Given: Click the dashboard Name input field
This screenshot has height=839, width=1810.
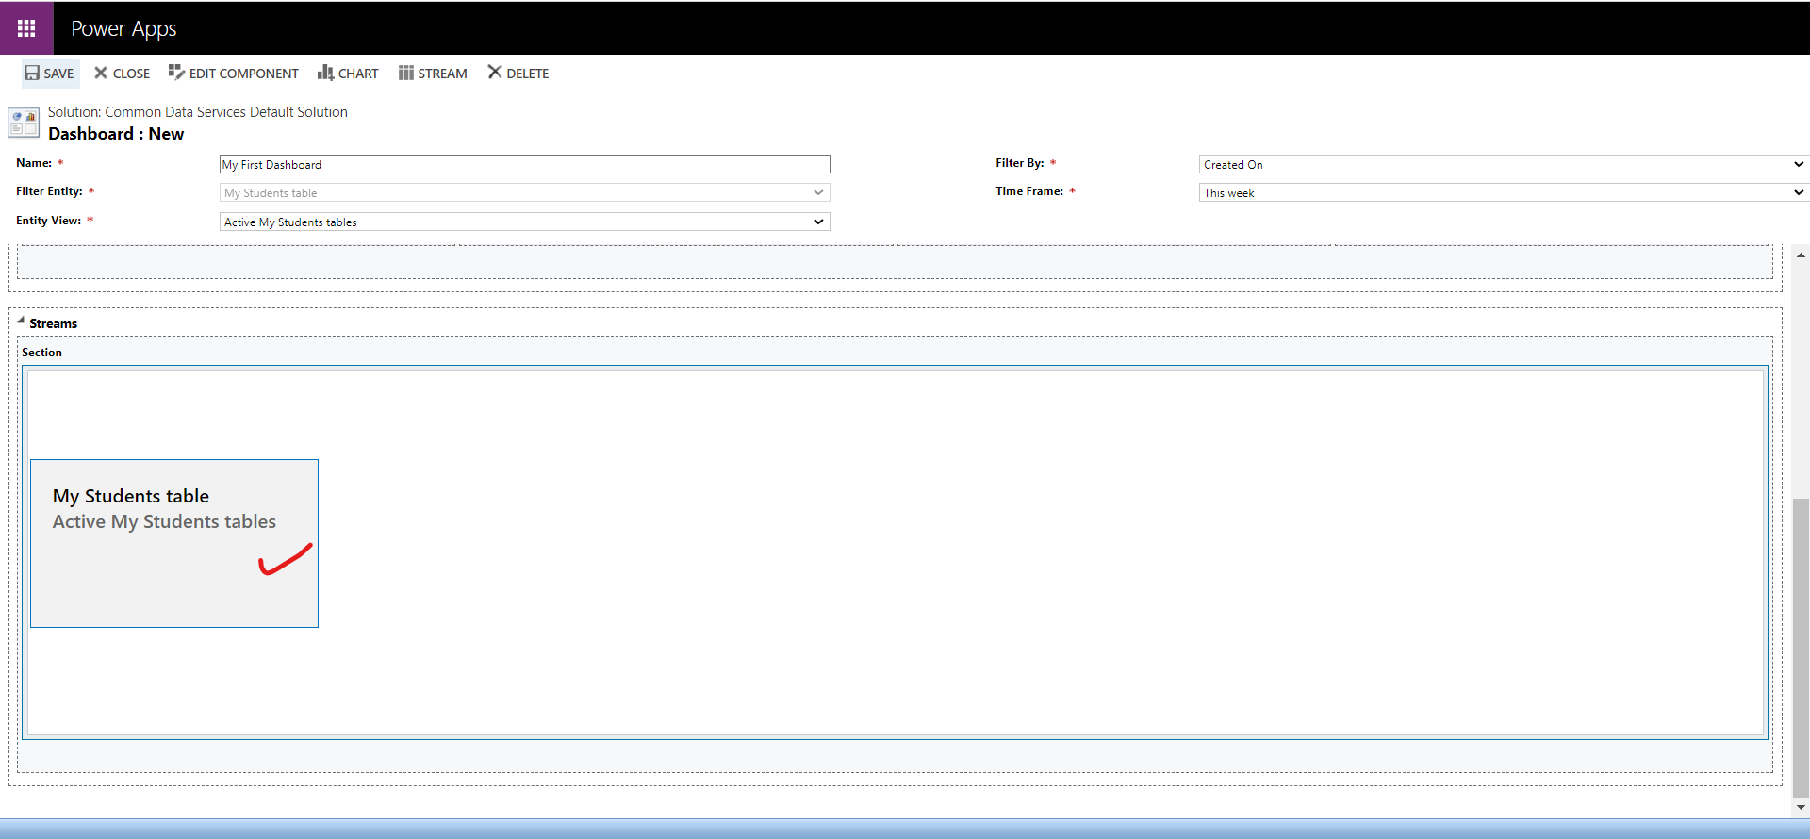Looking at the screenshot, I should 524,165.
